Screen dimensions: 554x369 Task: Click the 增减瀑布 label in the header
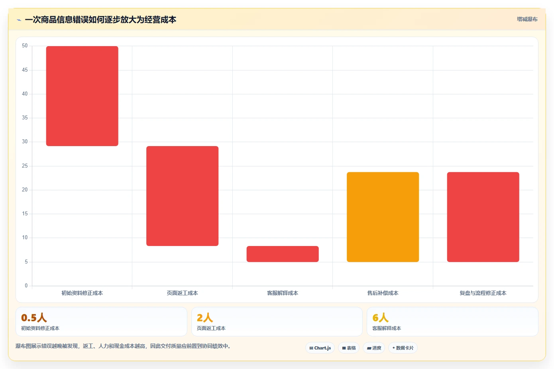[x=527, y=19]
